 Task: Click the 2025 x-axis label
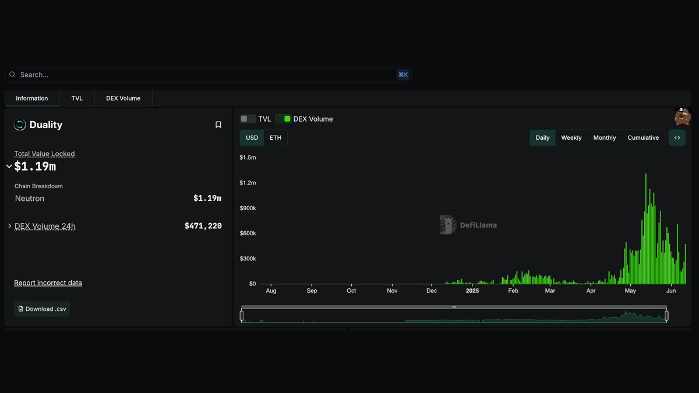point(472,291)
